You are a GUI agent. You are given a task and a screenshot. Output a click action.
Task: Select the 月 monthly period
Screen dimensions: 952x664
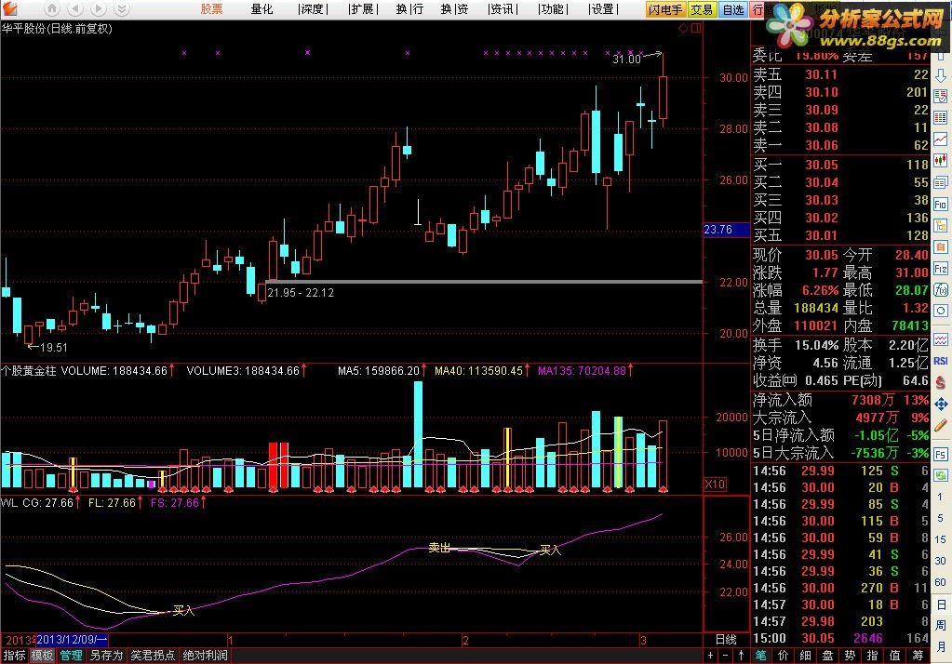[940, 645]
